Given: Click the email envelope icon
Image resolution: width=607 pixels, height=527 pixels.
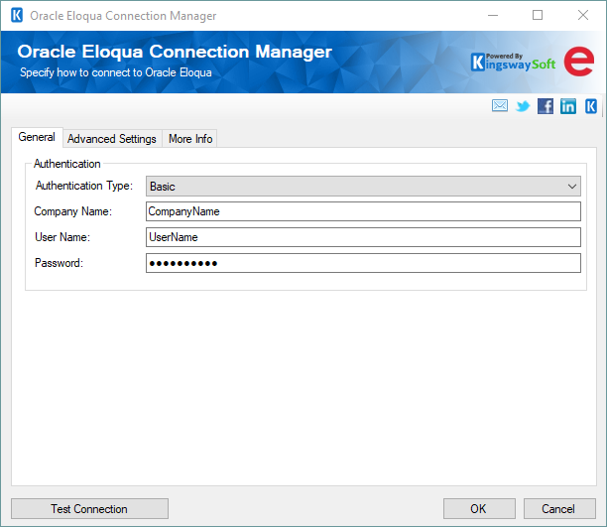Looking at the screenshot, I should tap(500, 106).
